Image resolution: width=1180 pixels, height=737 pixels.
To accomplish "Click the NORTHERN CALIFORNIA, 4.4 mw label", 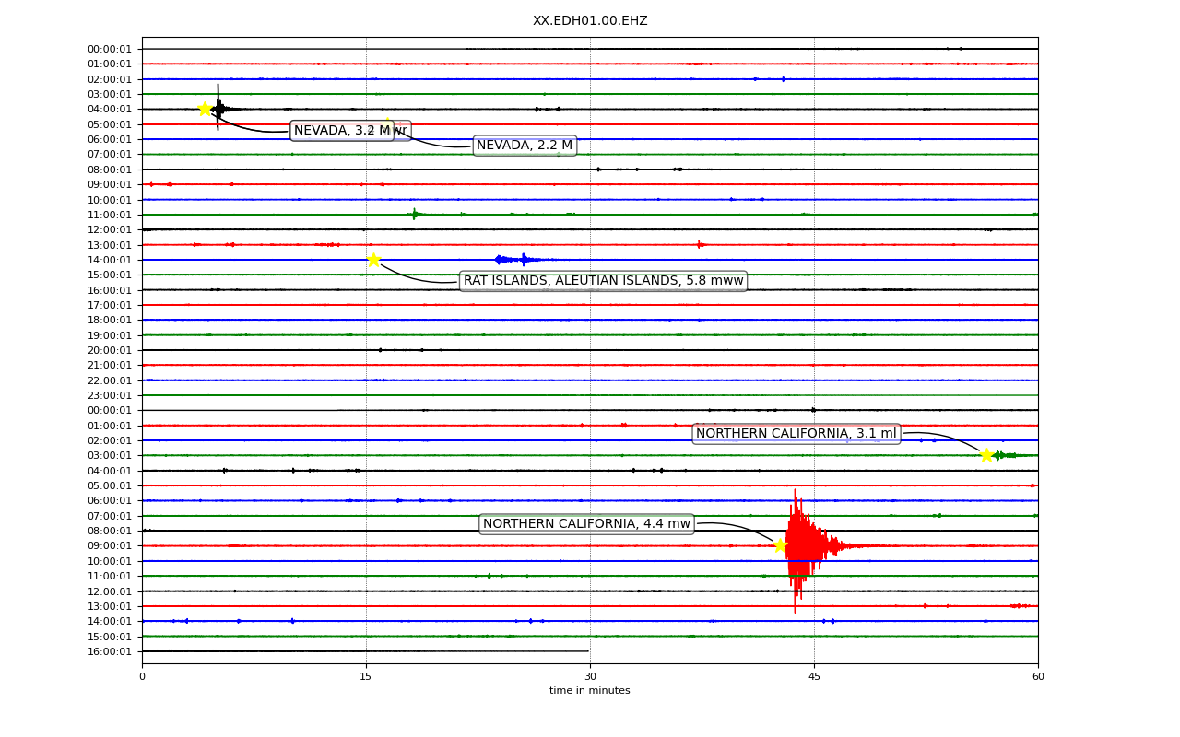I will pyautogui.click(x=586, y=524).
